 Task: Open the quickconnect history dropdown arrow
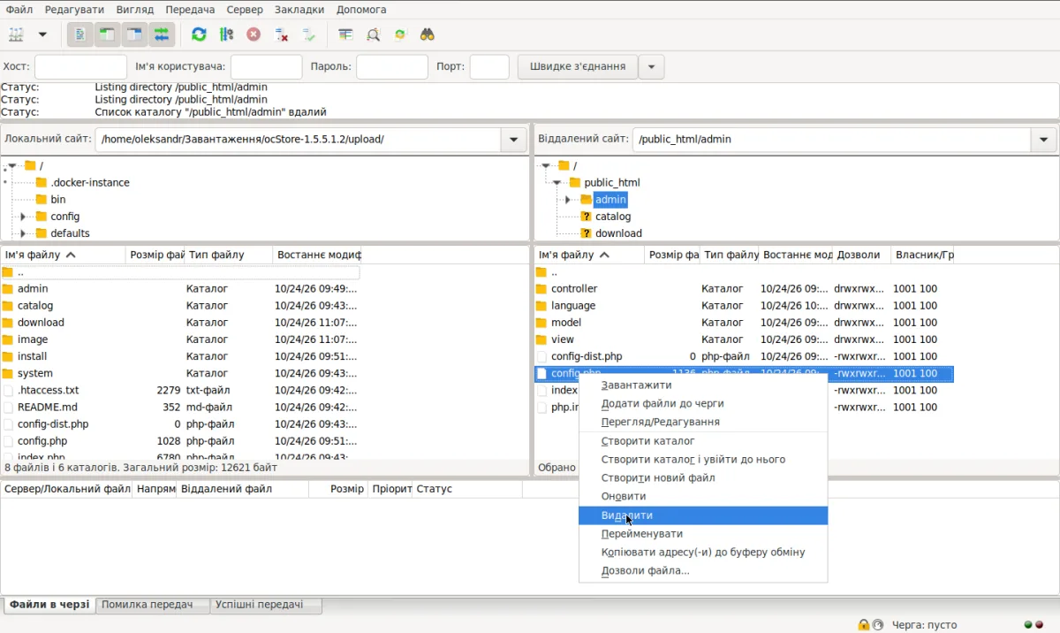pos(651,66)
